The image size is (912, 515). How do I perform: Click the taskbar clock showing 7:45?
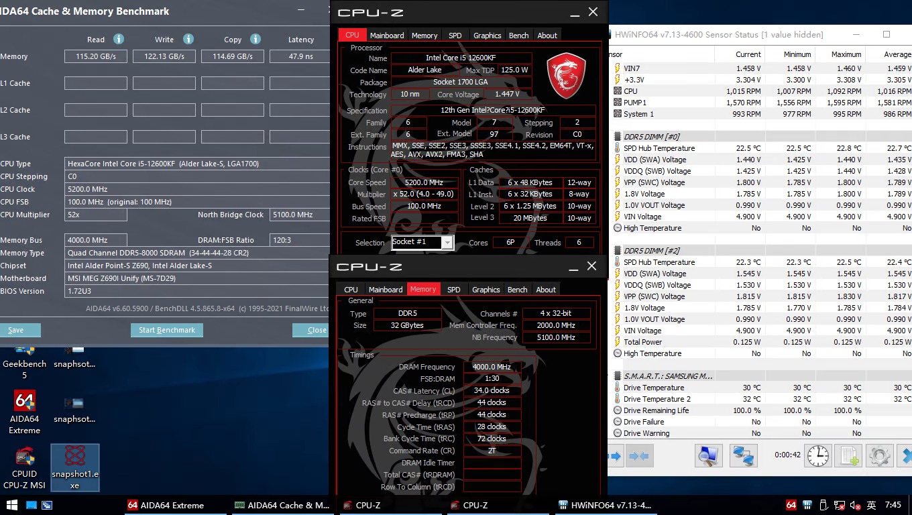coord(893,505)
